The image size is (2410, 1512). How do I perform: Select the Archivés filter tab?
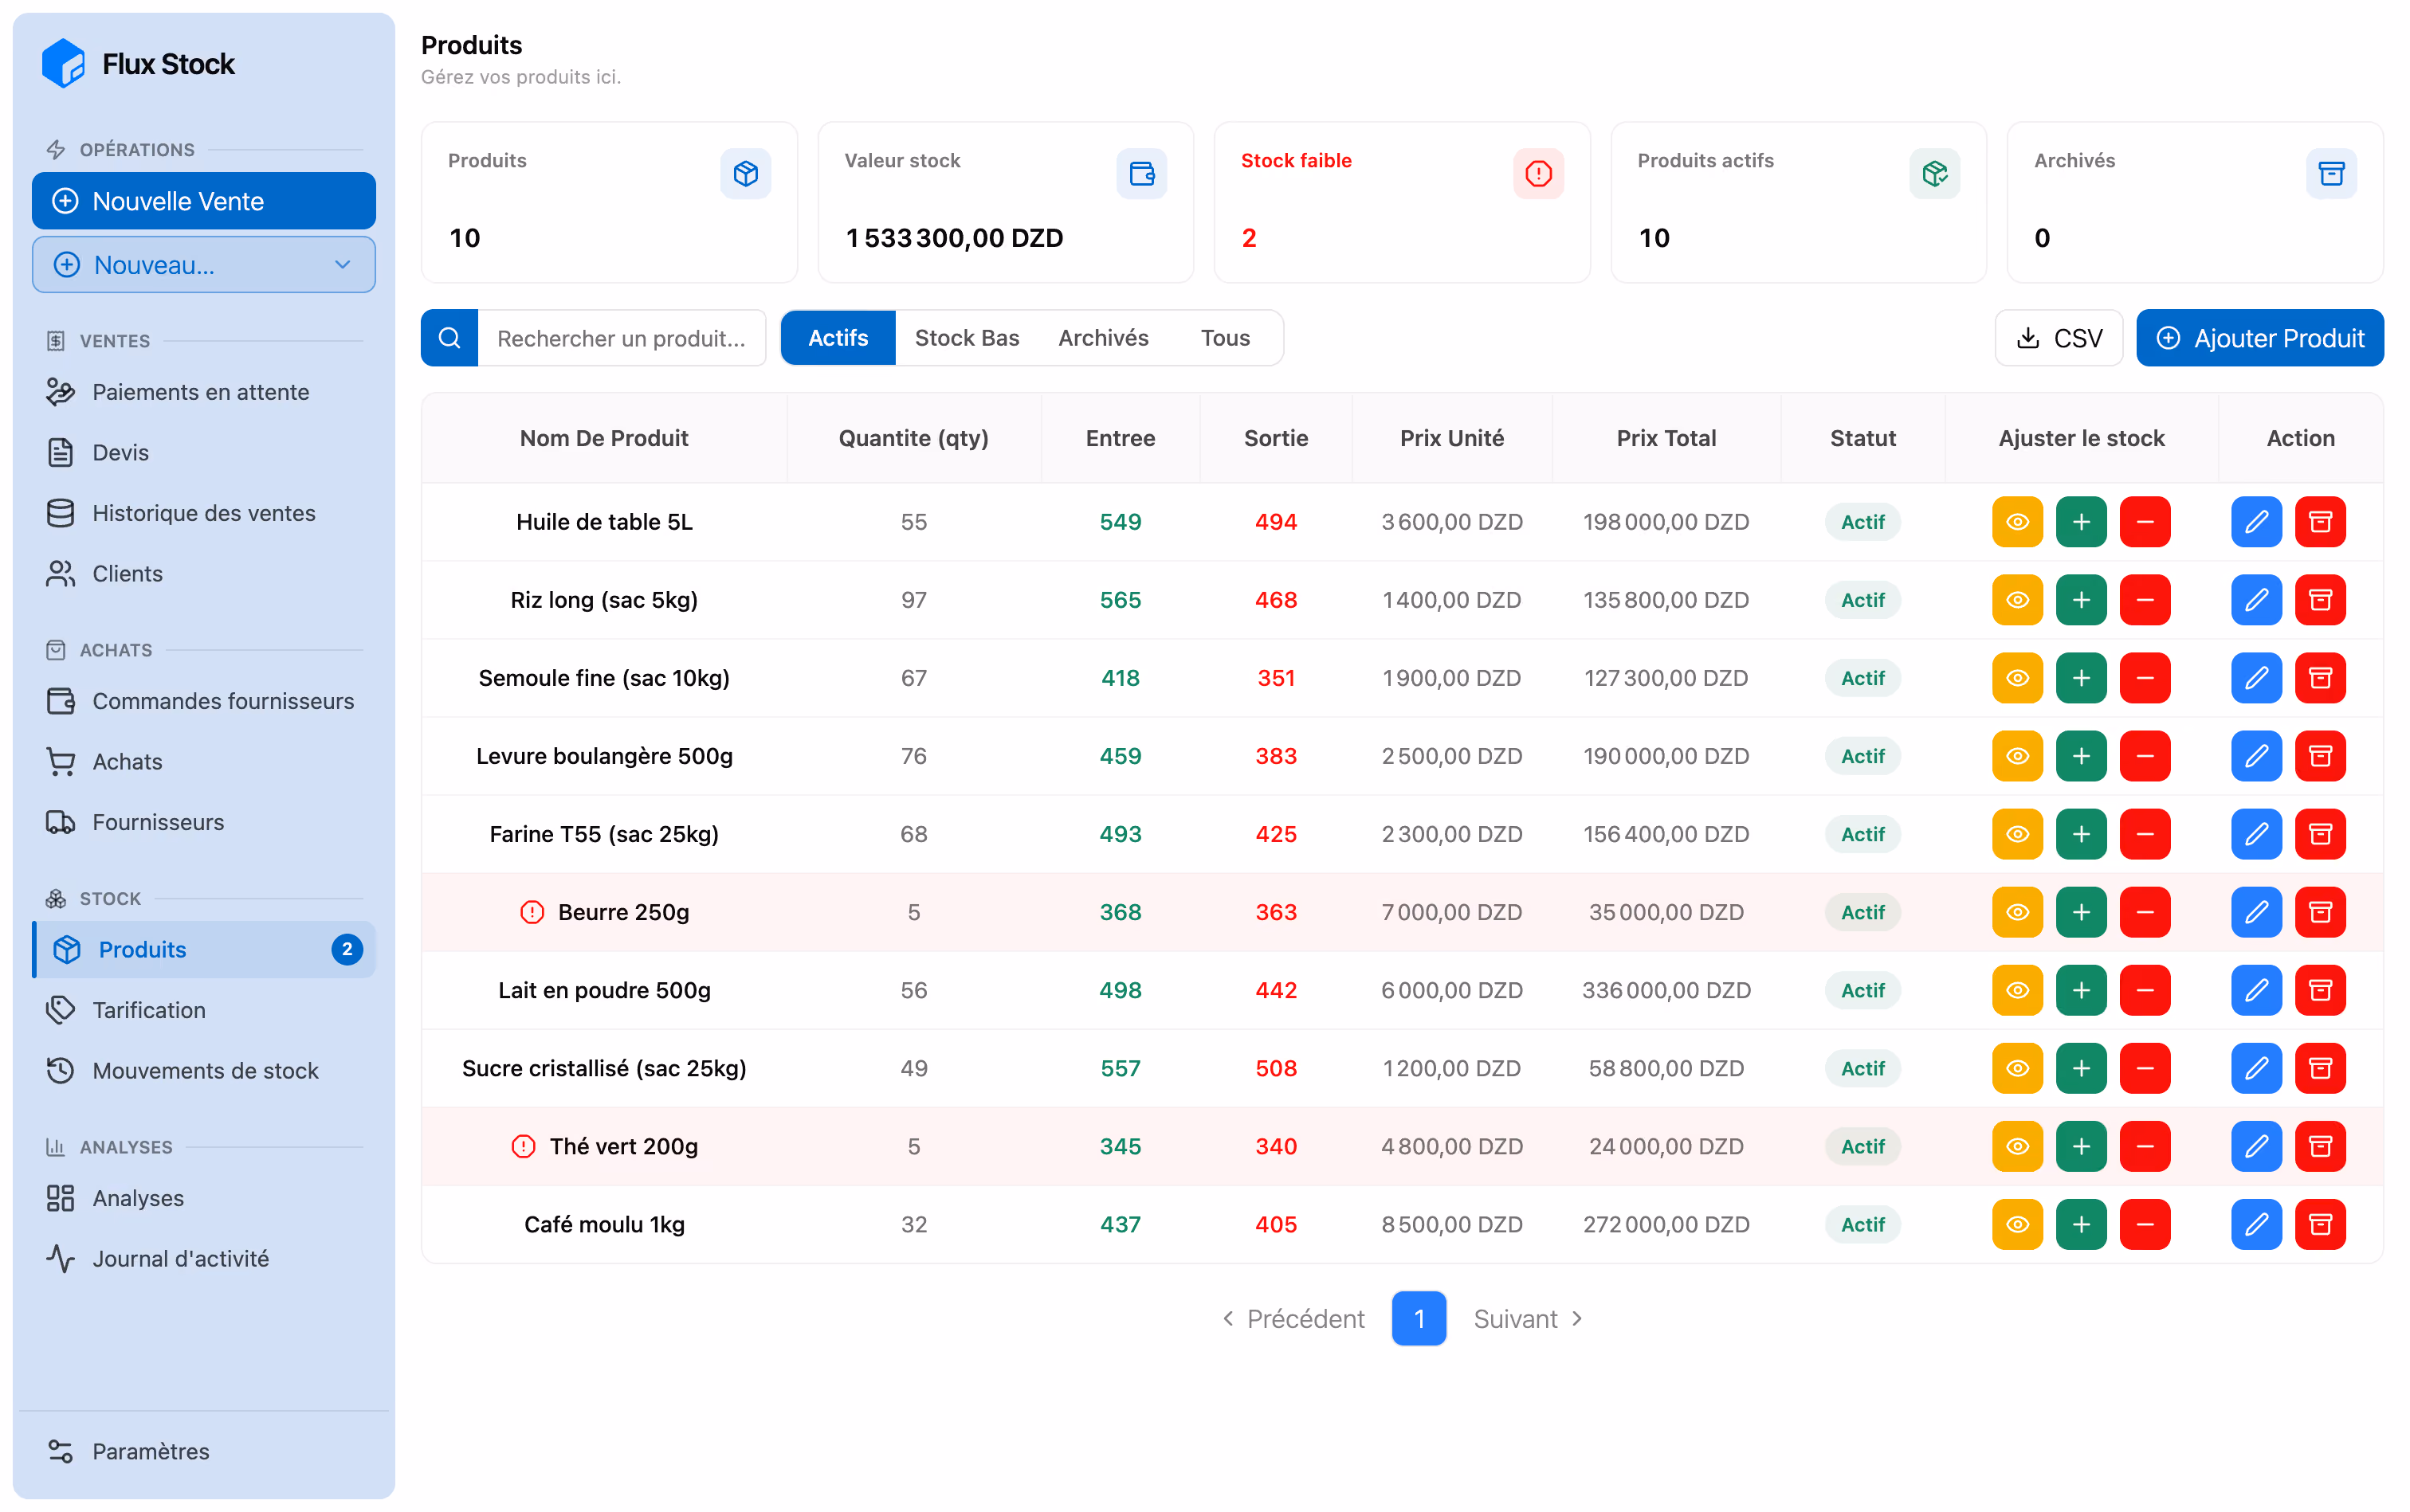point(1102,338)
